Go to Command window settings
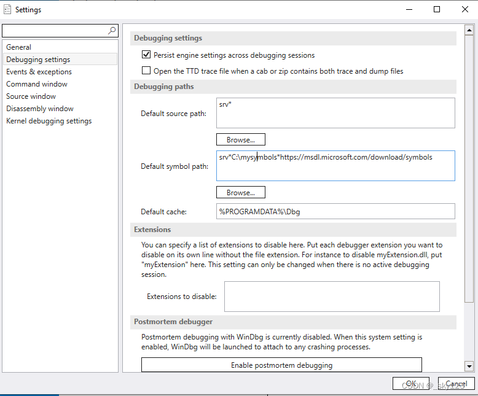Viewport: 478px width, 396px height. [x=37, y=84]
